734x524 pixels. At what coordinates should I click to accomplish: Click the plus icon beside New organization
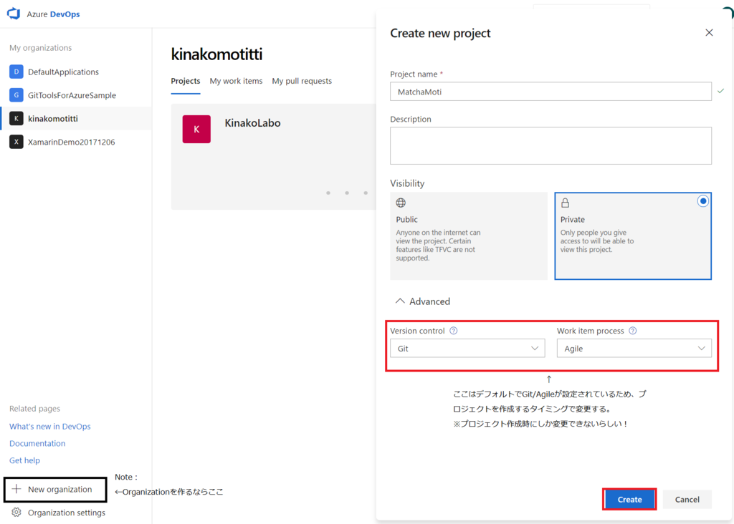pyautogui.click(x=16, y=489)
